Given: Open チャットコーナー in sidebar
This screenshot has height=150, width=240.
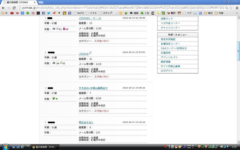Looking at the screenshot, I should (x=170, y=28).
